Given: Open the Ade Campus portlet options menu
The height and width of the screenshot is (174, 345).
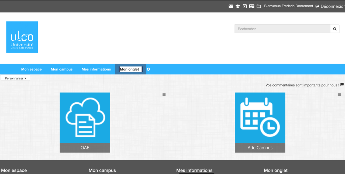Looking at the screenshot, I should click(x=339, y=94).
